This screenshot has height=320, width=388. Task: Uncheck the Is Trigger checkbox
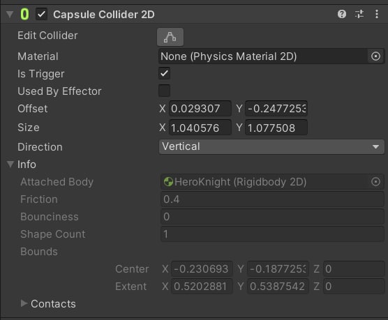tap(164, 73)
